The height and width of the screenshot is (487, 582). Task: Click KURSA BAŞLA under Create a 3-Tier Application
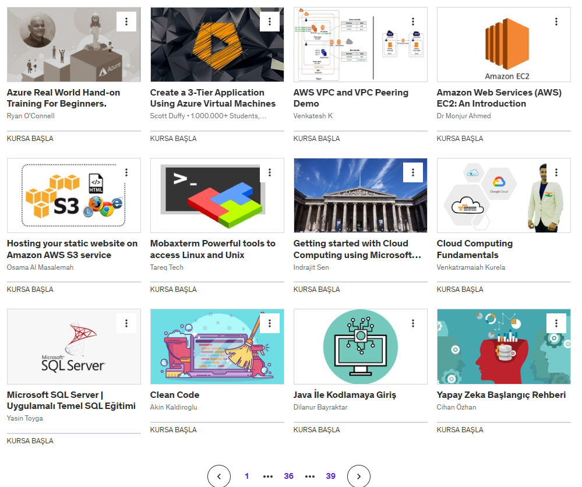coord(174,139)
